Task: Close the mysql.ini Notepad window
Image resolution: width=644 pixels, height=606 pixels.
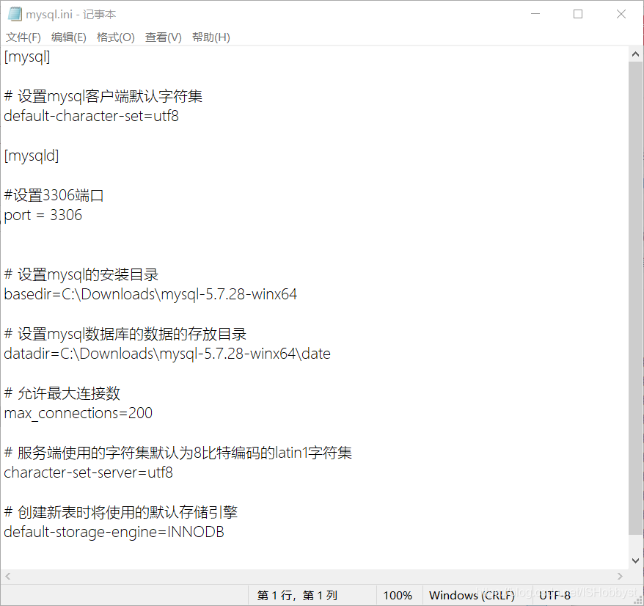Action: pos(621,14)
